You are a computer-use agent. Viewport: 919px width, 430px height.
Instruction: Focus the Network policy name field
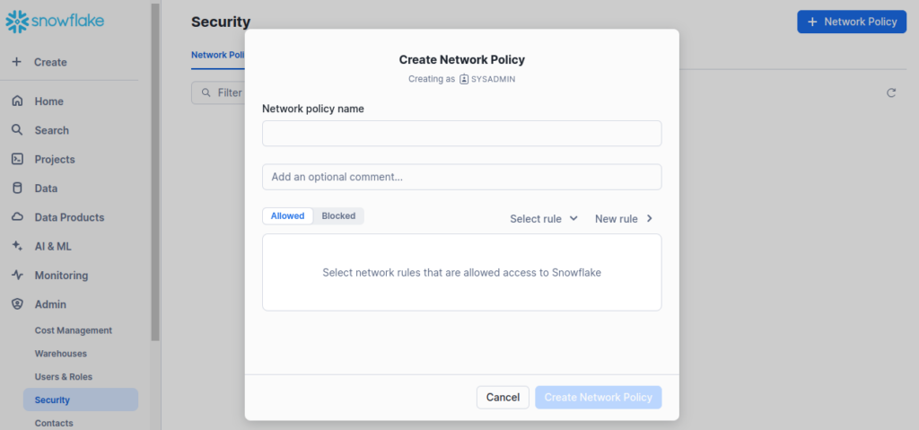[461, 134]
